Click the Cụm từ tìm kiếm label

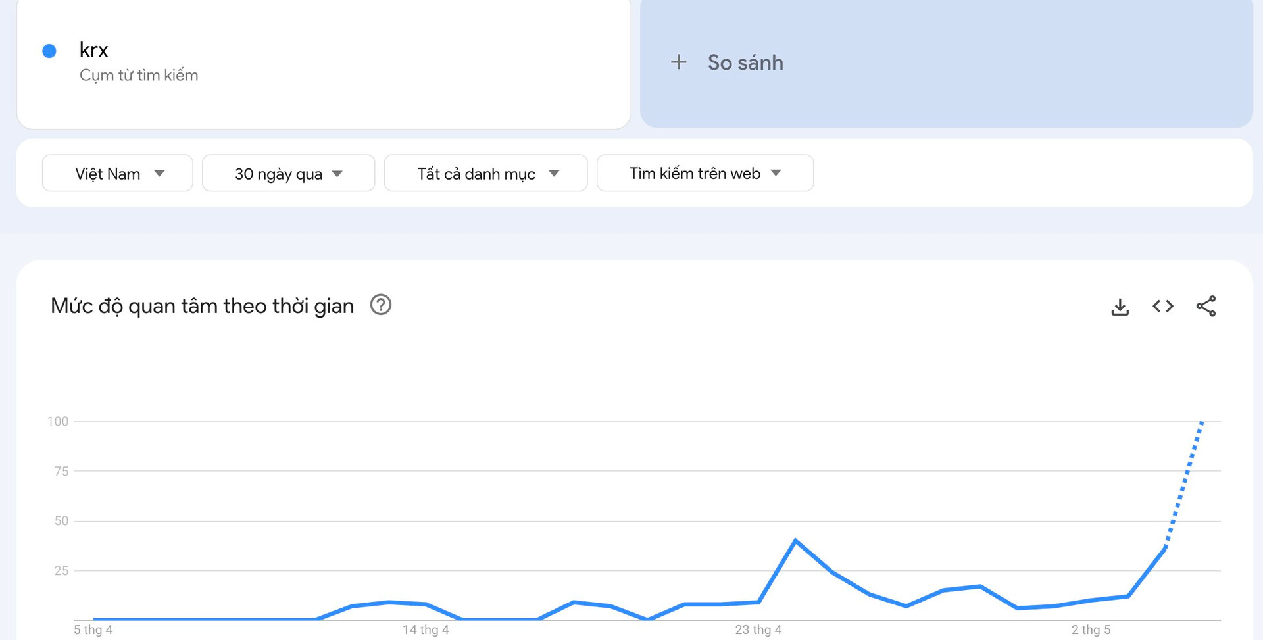pos(139,76)
